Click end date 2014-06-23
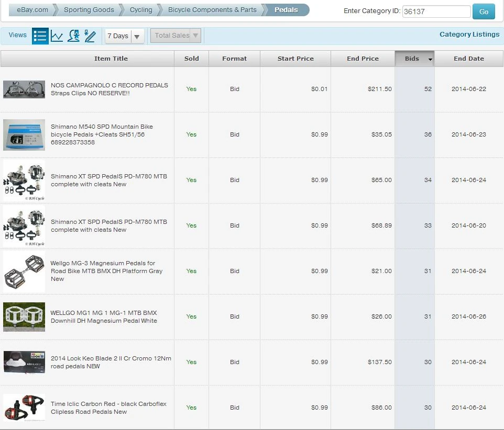This screenshot has width=504, height=430. point(469,134)
